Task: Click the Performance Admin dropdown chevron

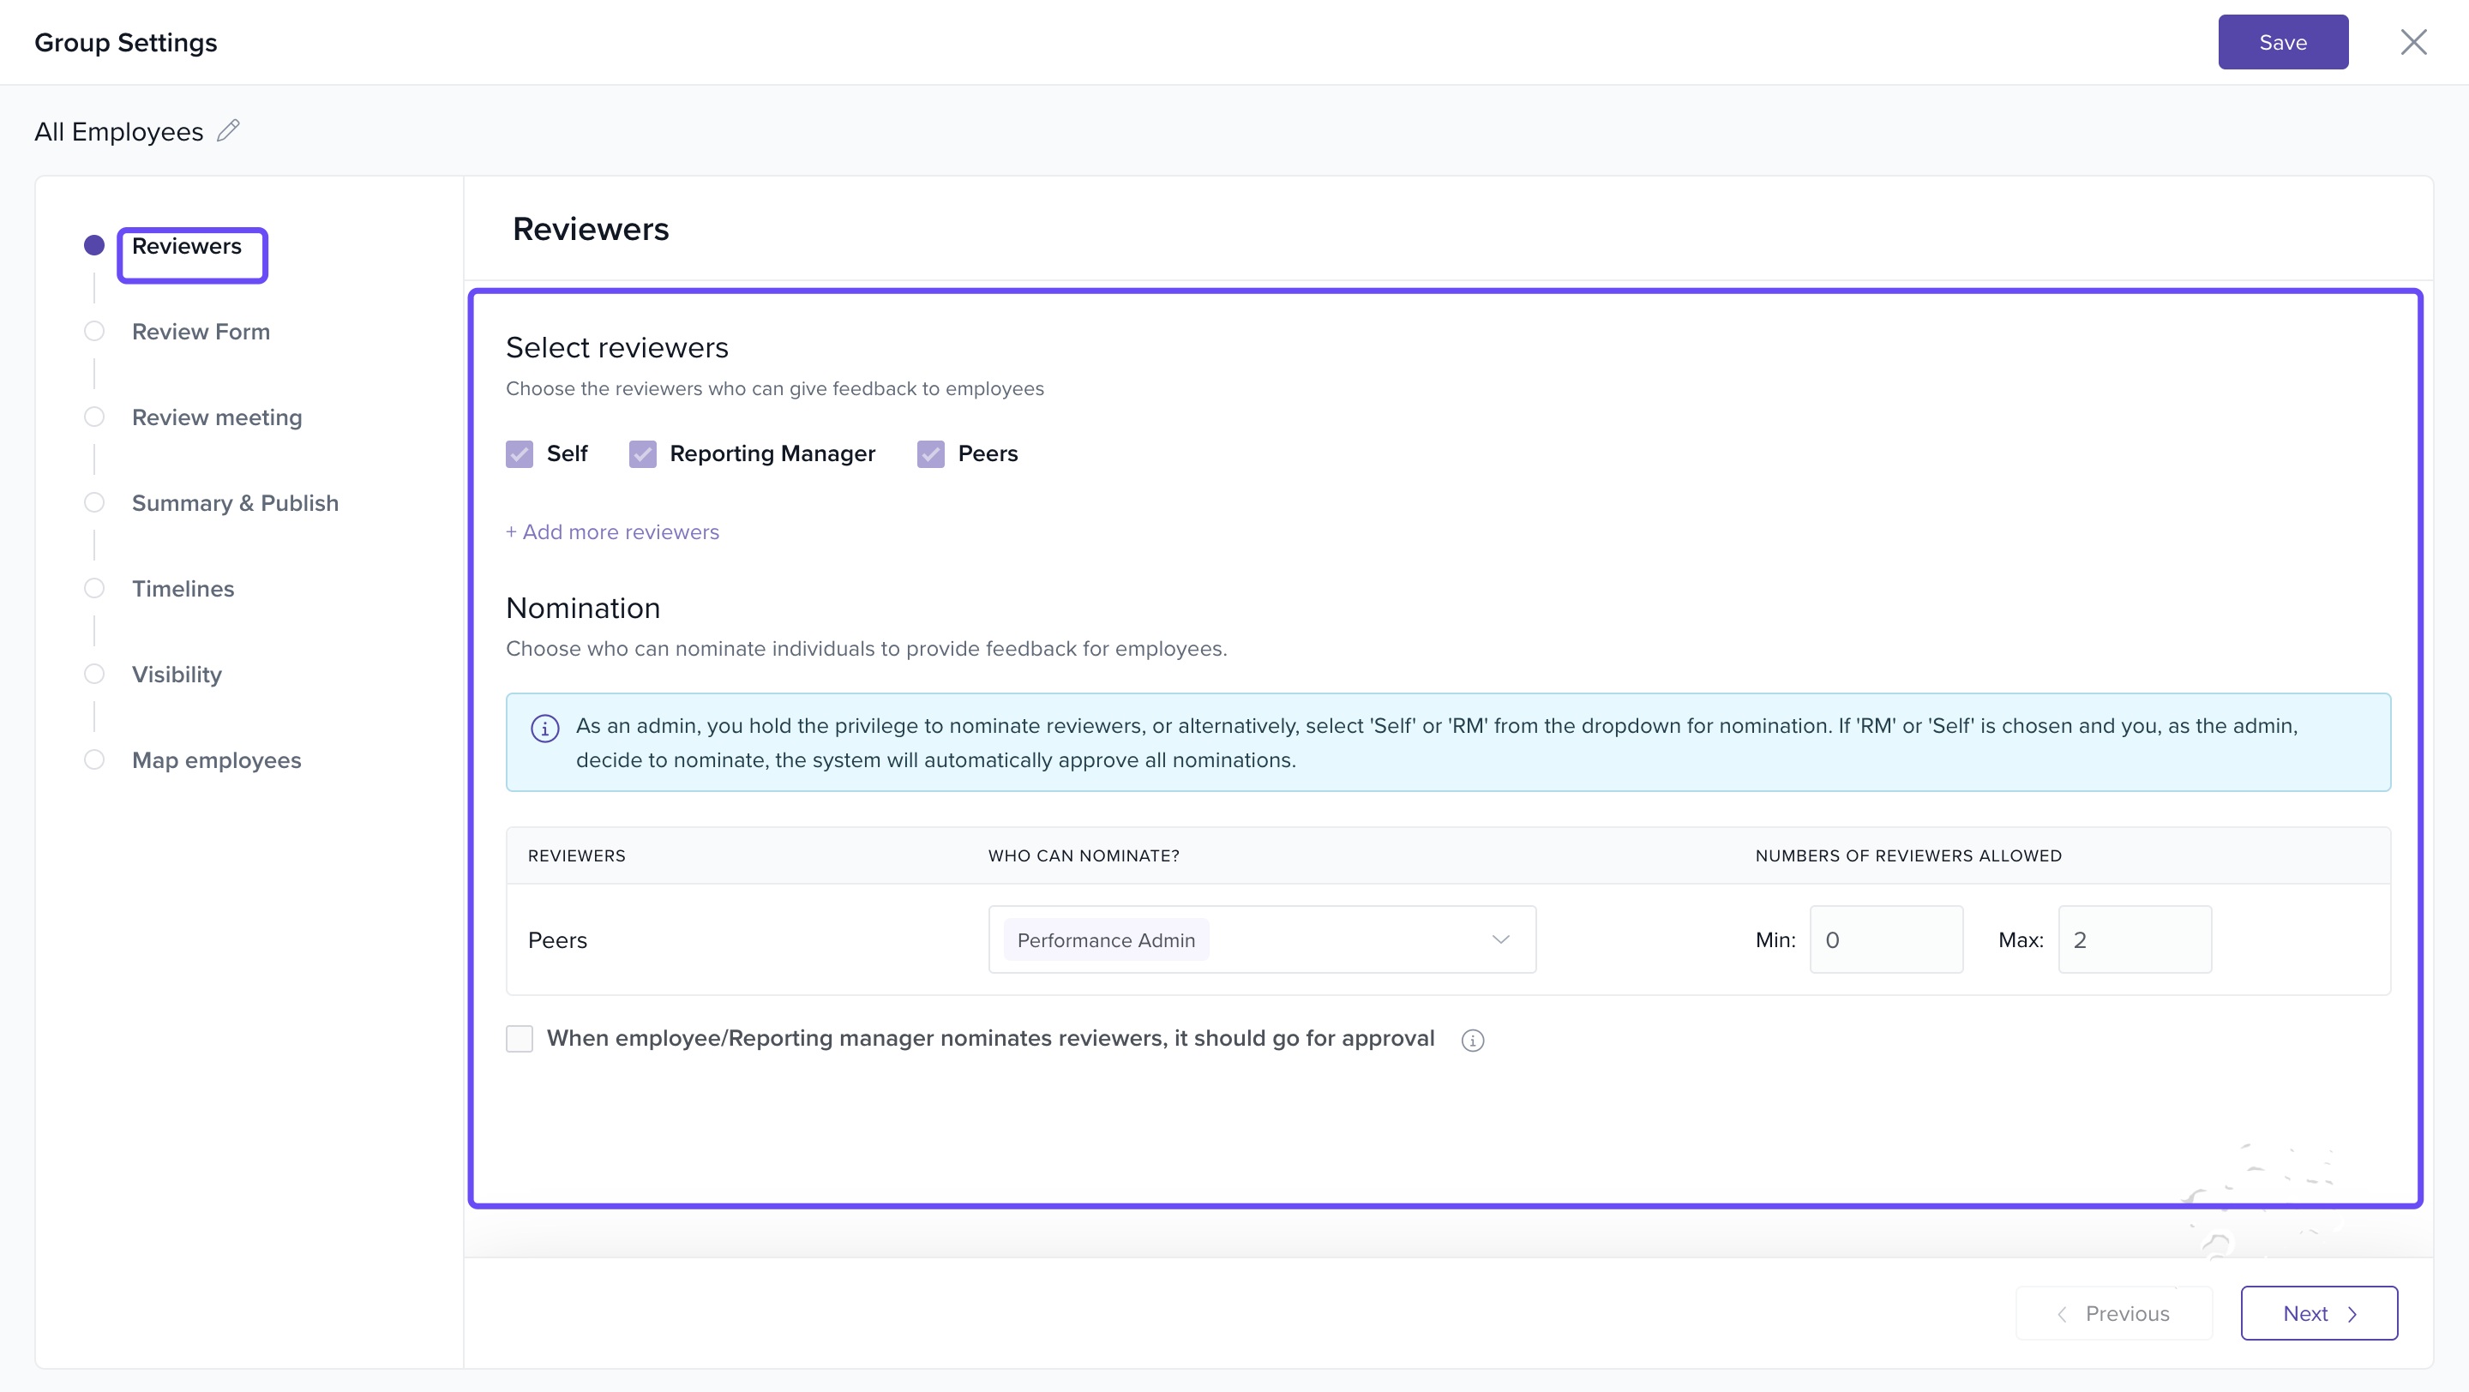Action: click(x=1500, y=939)
